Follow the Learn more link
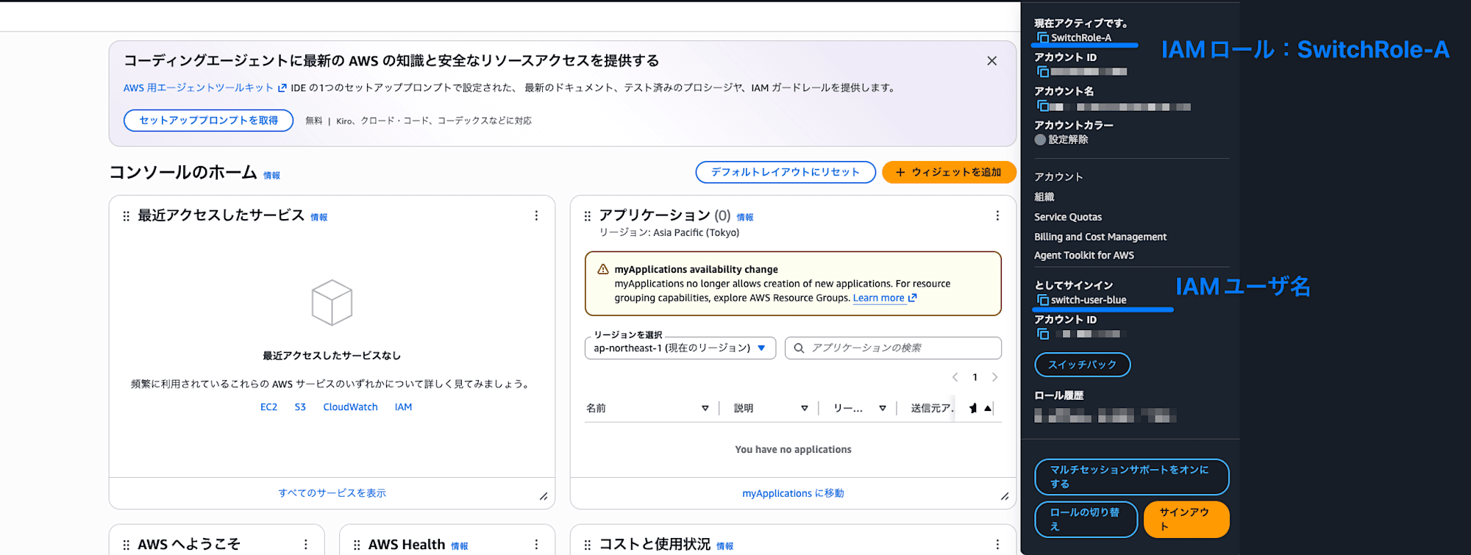The height and width of the screenshot is (555, 1471). [885, 298]
